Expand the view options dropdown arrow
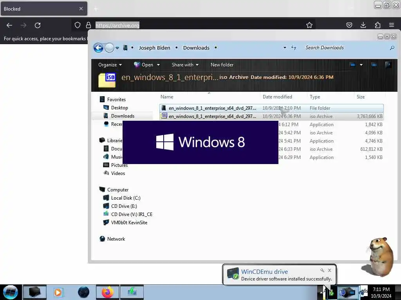This screenshot has height=300, width=401. (x=361, y=65)
